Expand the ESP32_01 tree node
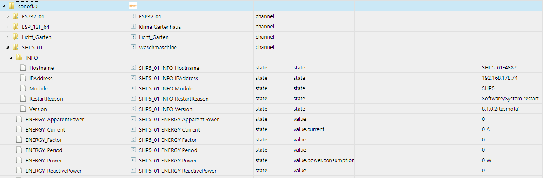This screenshot has height=178, width=543. click(7, 16)
